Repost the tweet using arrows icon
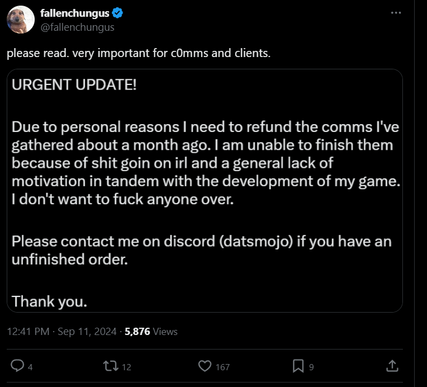The width and height of the screenshot is (427, 387). (x=111, y=366)
